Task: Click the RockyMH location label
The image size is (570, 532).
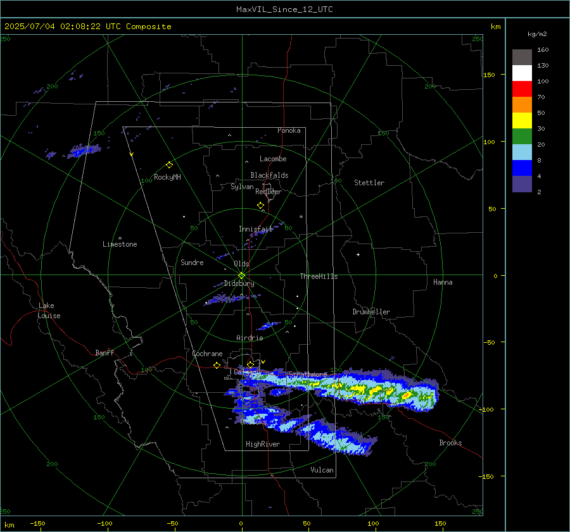Action: [x=167, y=177]
